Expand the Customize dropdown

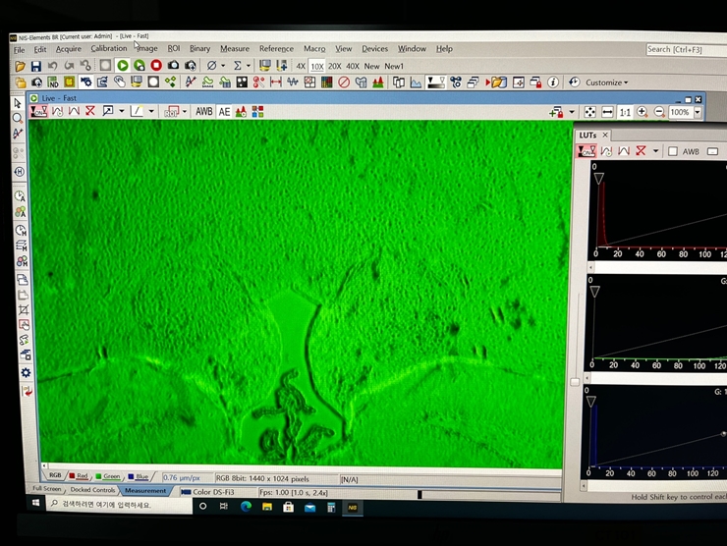coord(606,82)
